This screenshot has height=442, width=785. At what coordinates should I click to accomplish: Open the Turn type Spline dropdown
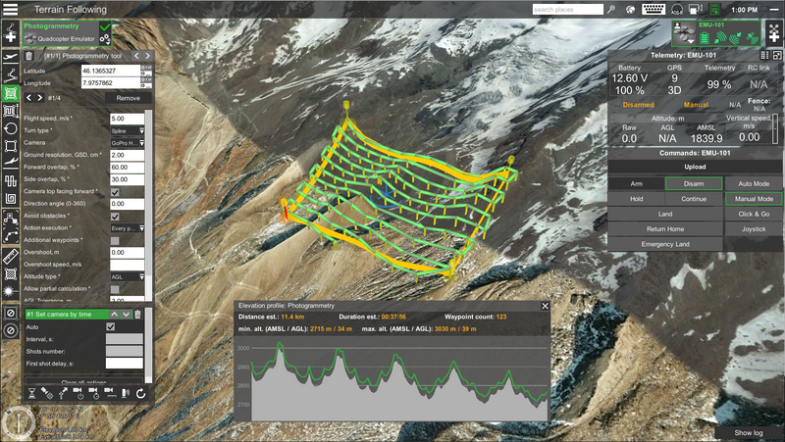128,130
